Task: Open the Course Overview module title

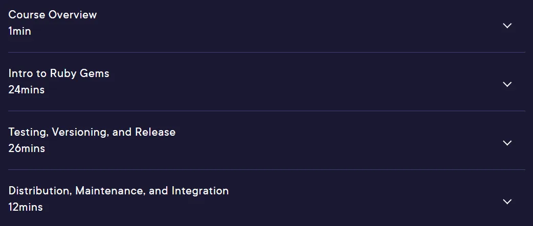Action: tap(53, 15)
